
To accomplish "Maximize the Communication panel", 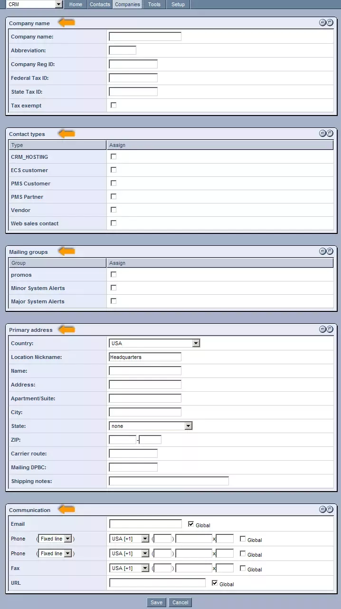I will (330, 509).
